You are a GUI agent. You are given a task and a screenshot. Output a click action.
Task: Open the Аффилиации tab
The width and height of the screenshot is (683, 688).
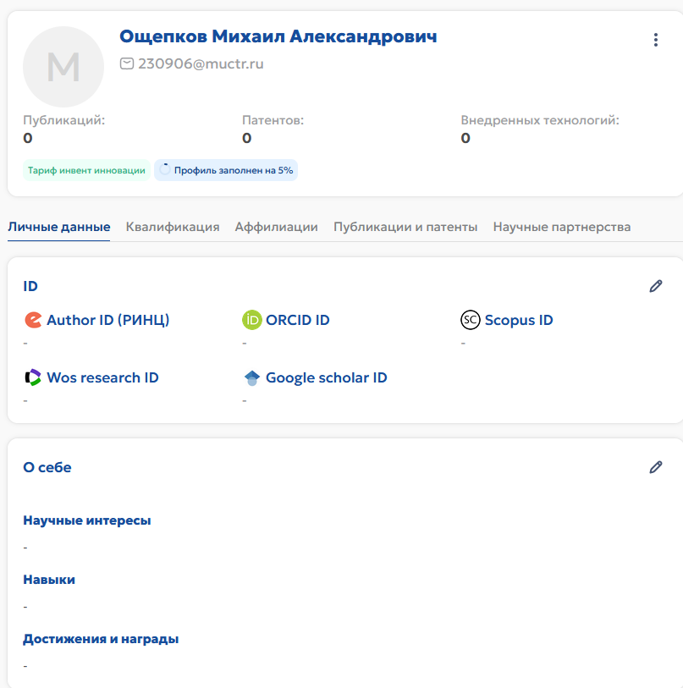coord(277,227)
